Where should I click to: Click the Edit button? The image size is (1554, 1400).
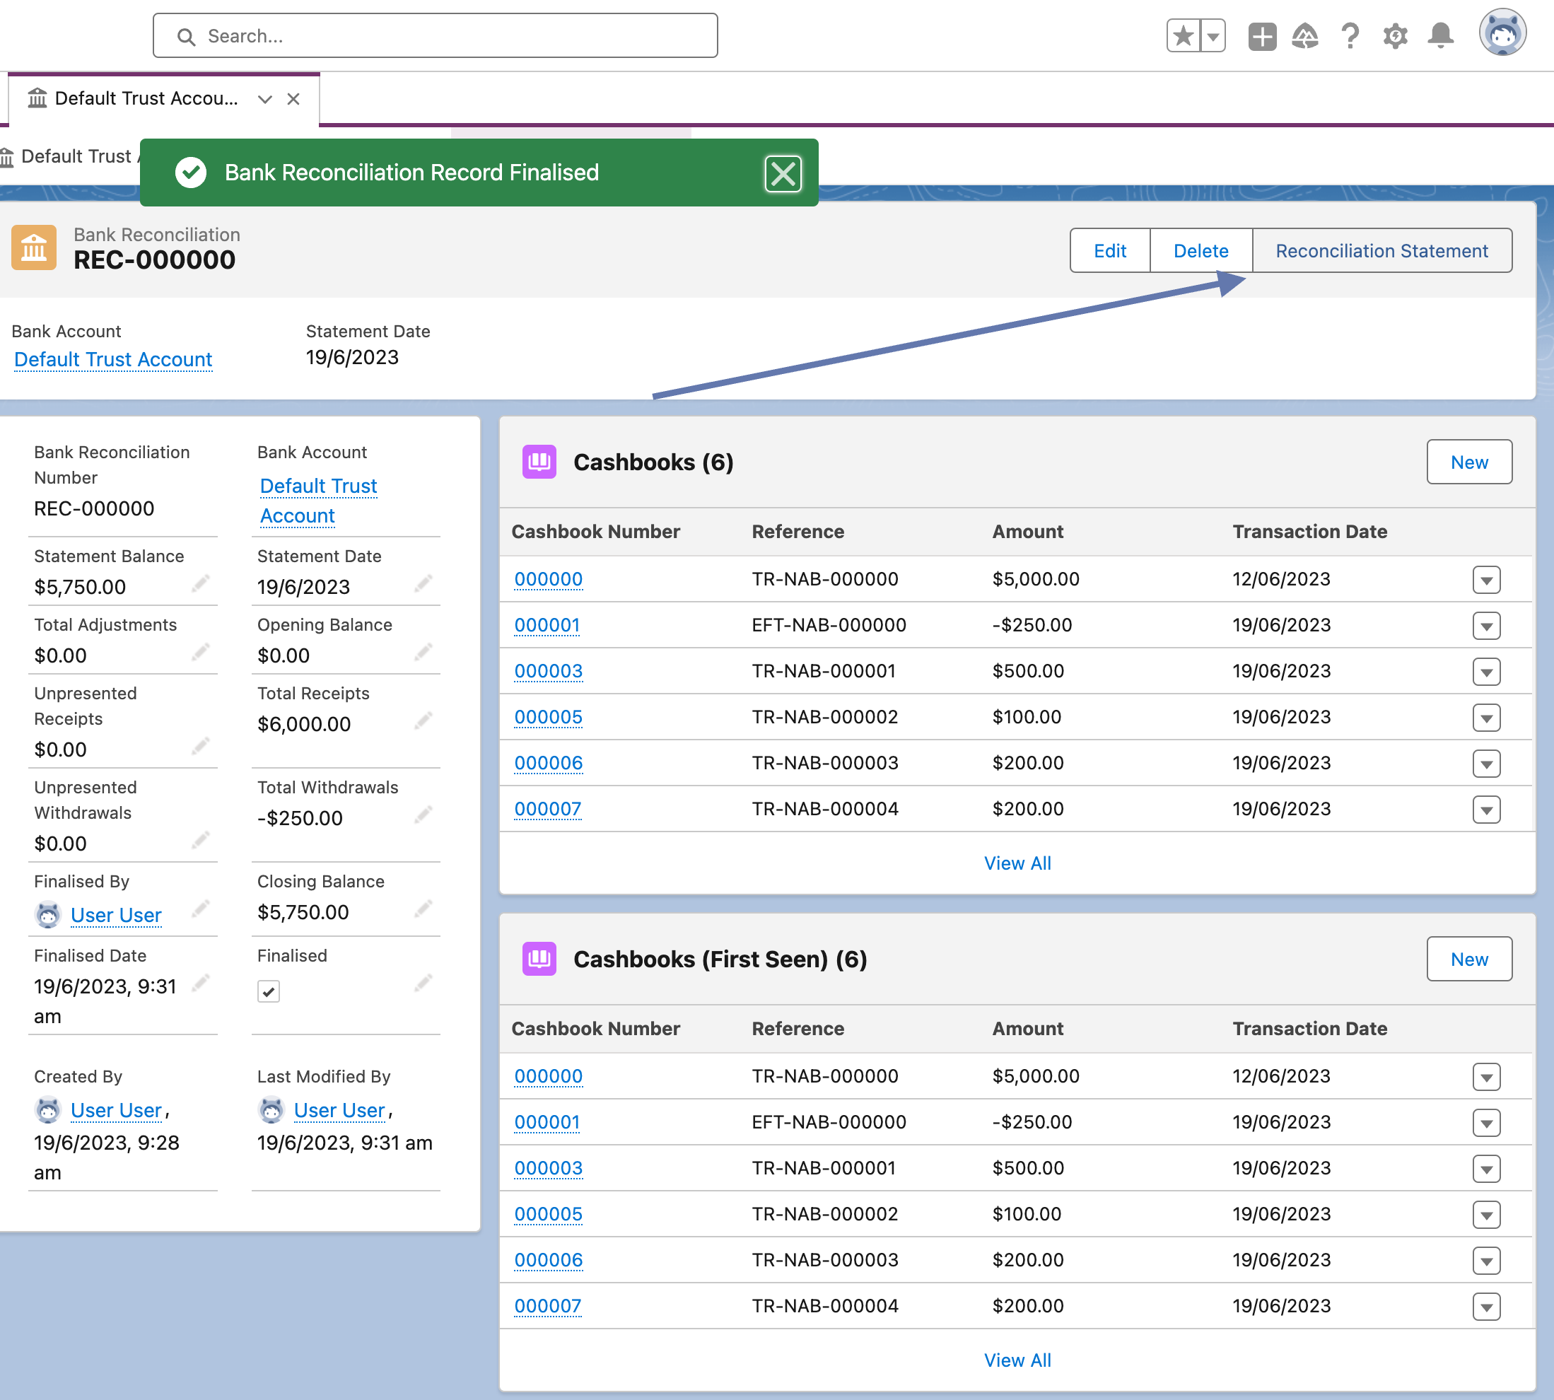tap(1109, 251)
